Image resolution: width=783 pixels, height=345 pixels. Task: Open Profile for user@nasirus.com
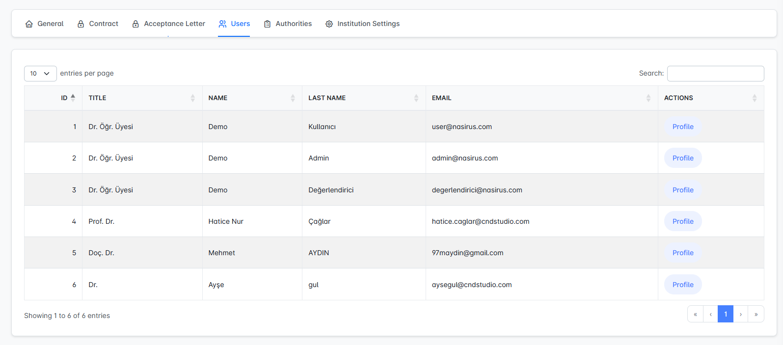682,127
